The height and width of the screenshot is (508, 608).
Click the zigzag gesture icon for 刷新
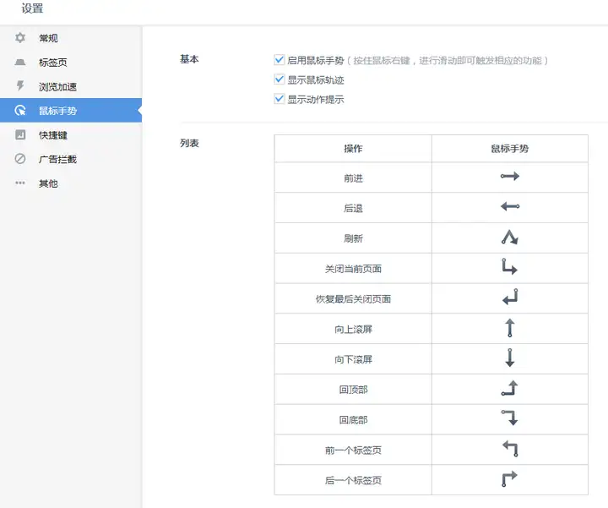click(x=509, y=237)
